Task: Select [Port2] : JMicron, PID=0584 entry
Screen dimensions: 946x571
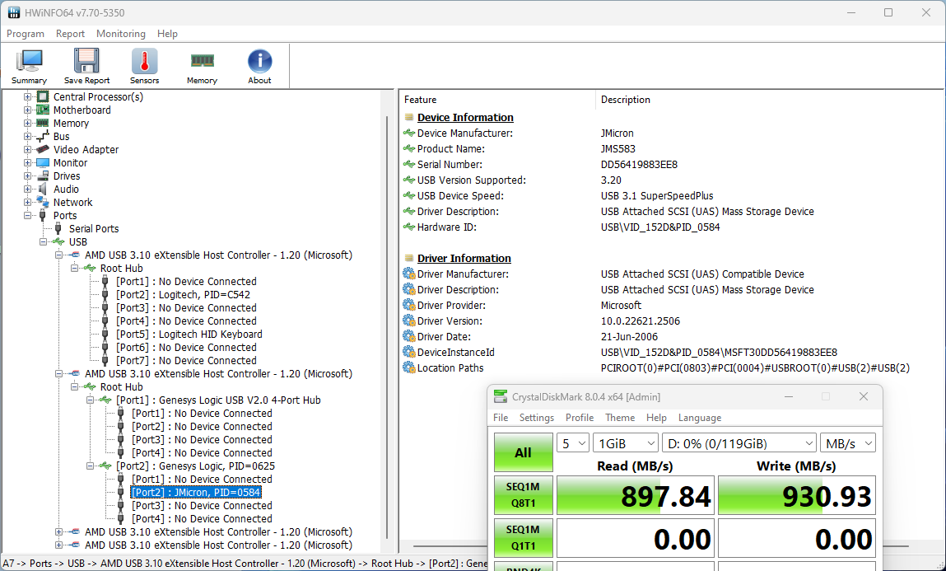Action: [x=196, y=493]
